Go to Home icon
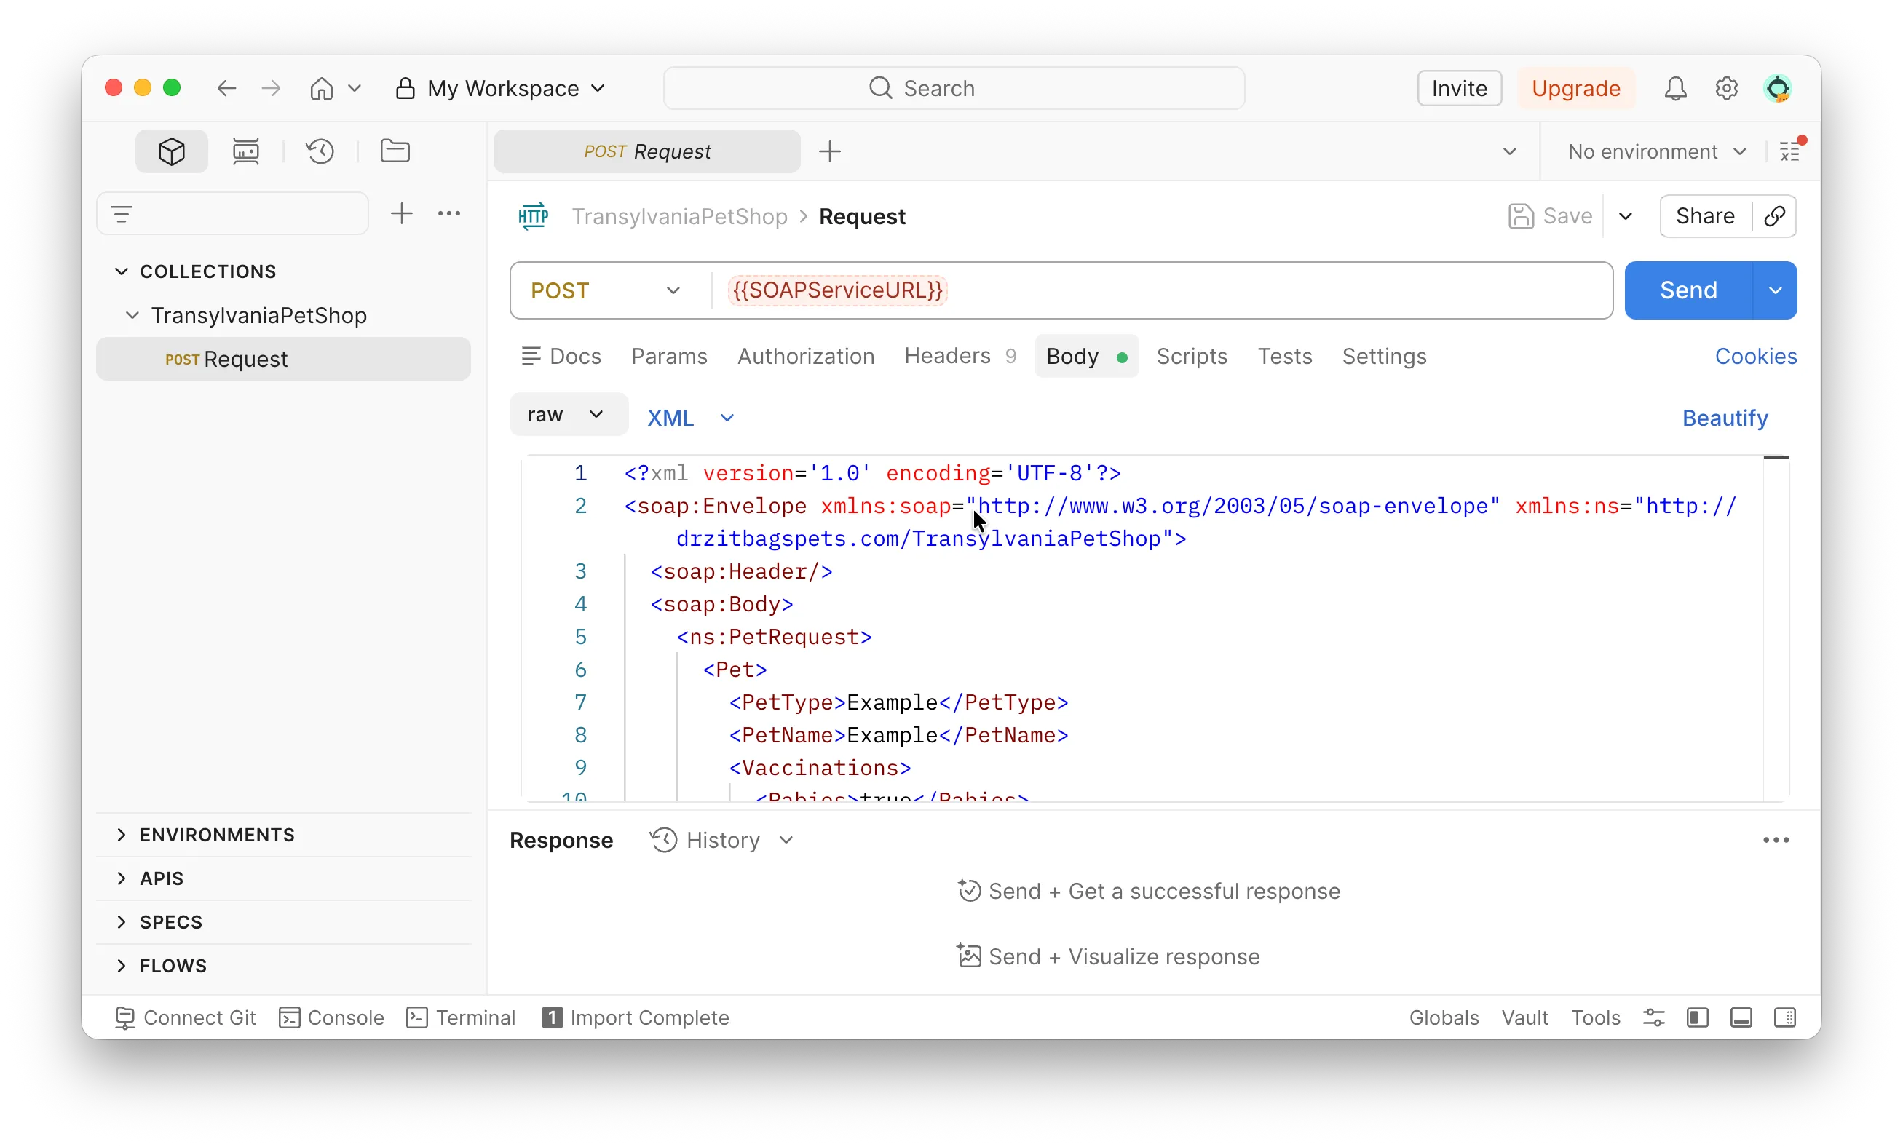The width and height of the screenshot is (1903, 1147). (x=321, y=89)
